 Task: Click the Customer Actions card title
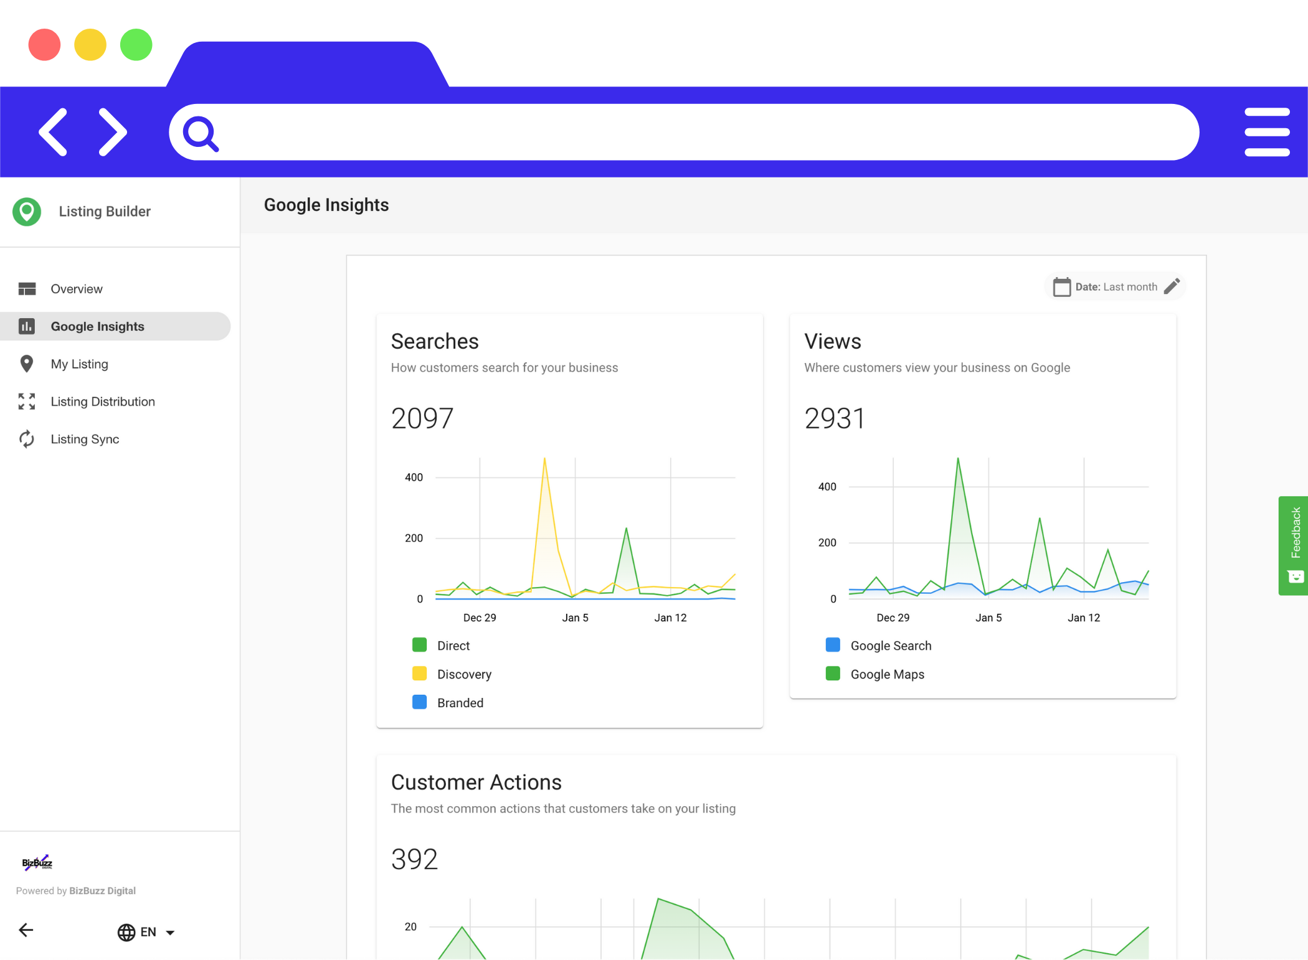[476, 782]
